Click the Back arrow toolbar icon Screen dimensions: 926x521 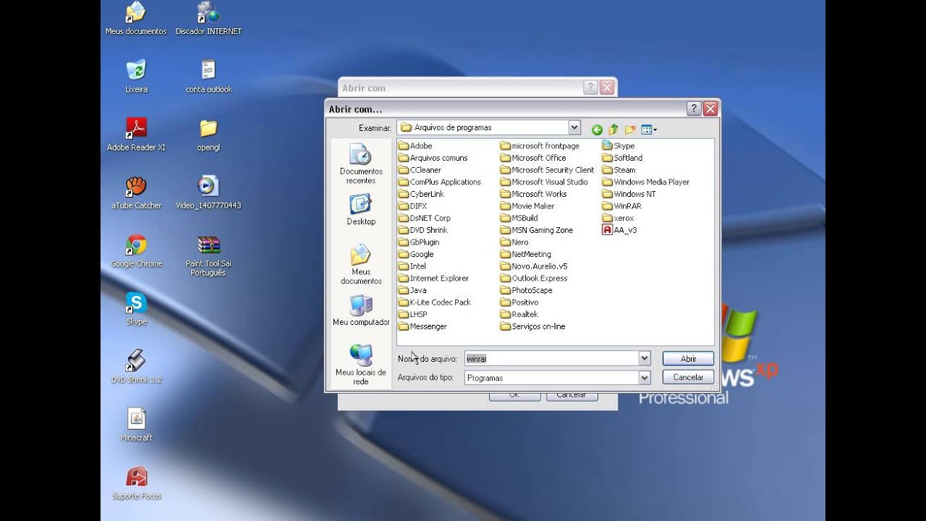point(597,130)
